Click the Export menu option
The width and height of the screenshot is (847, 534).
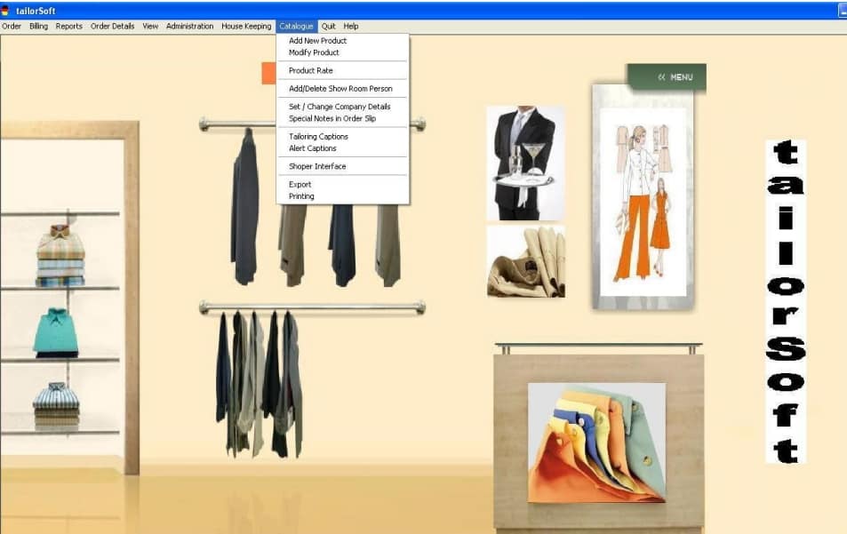300,185
